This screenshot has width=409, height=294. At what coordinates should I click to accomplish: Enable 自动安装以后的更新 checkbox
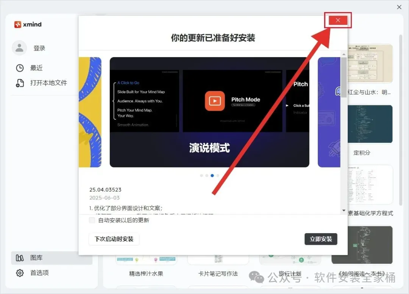coord(92,220)
